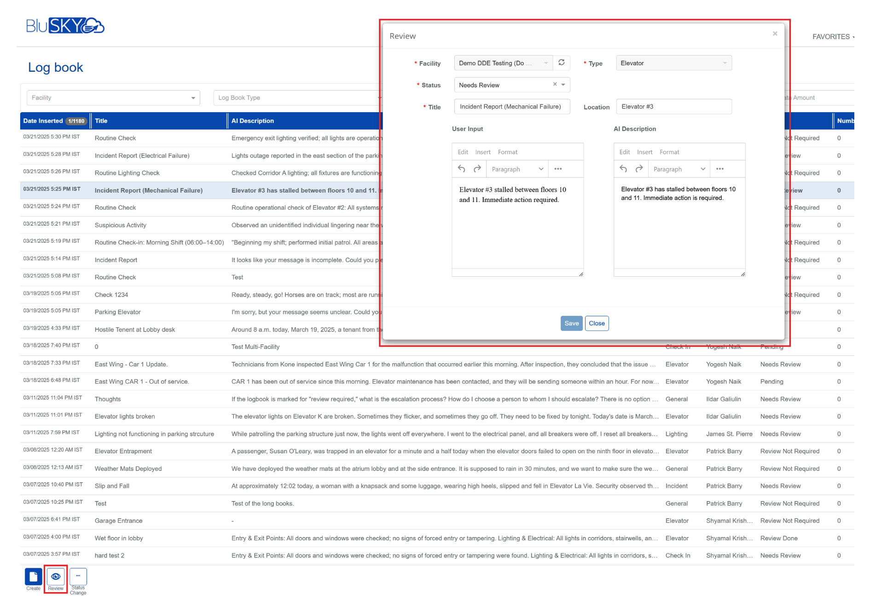Click the Save button

click(571, 323)
